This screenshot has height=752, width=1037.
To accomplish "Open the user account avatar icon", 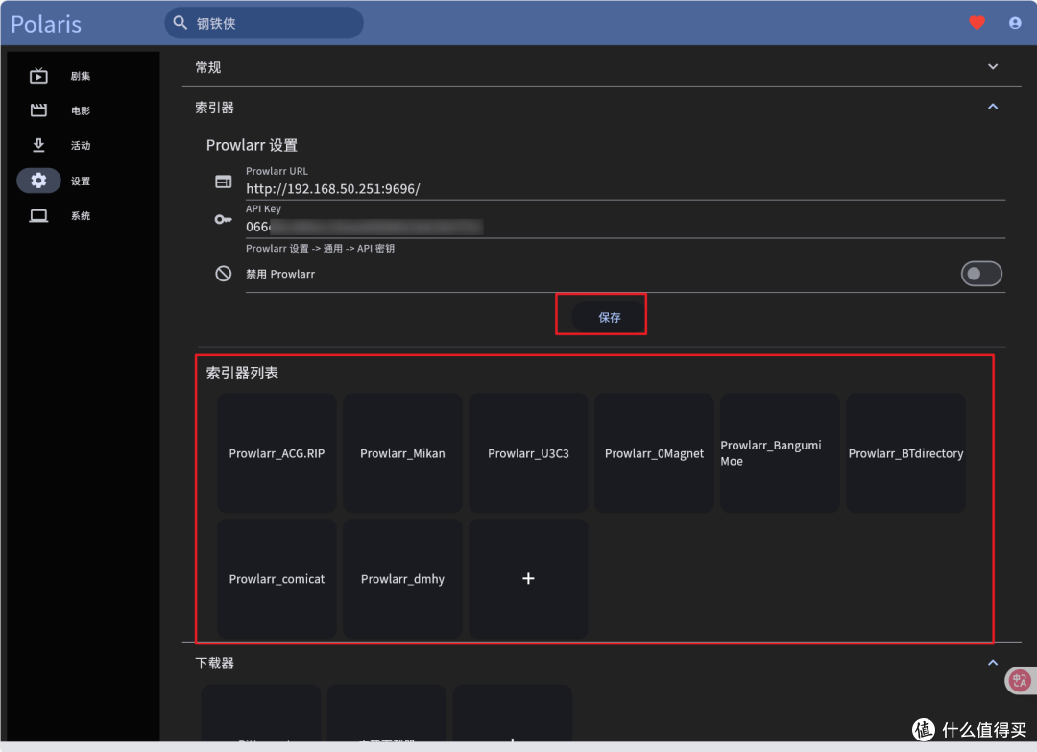I will [x=1015, y=23].
